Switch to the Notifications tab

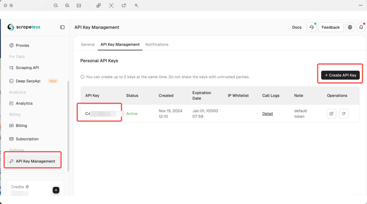157,44
